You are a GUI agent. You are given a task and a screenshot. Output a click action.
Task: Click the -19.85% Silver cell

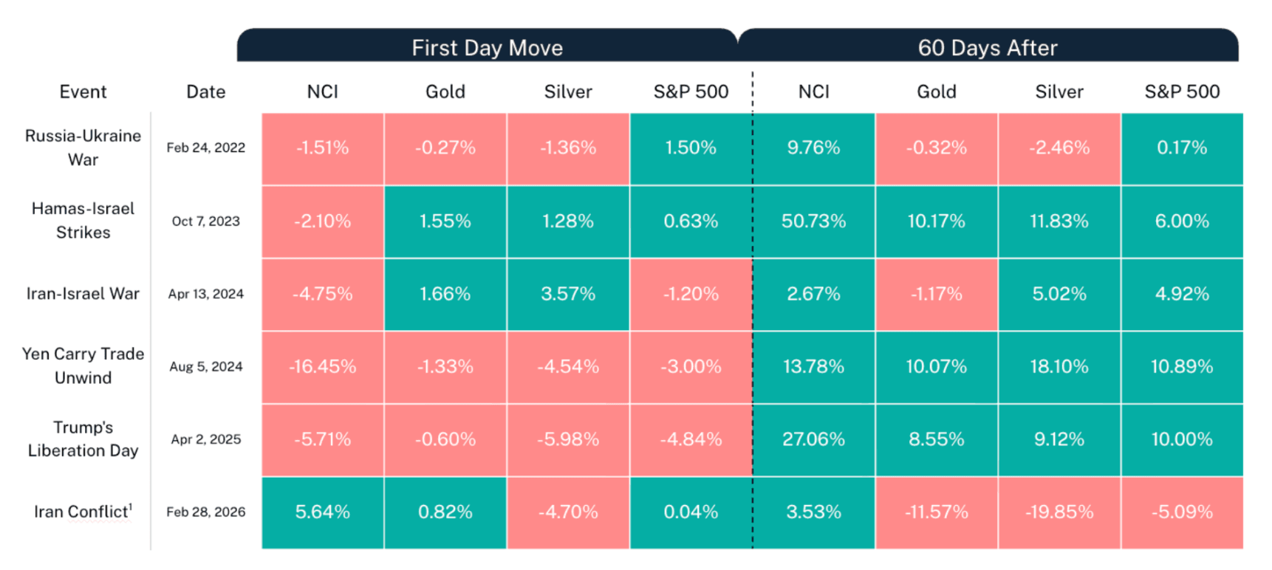click(1059, 512)
